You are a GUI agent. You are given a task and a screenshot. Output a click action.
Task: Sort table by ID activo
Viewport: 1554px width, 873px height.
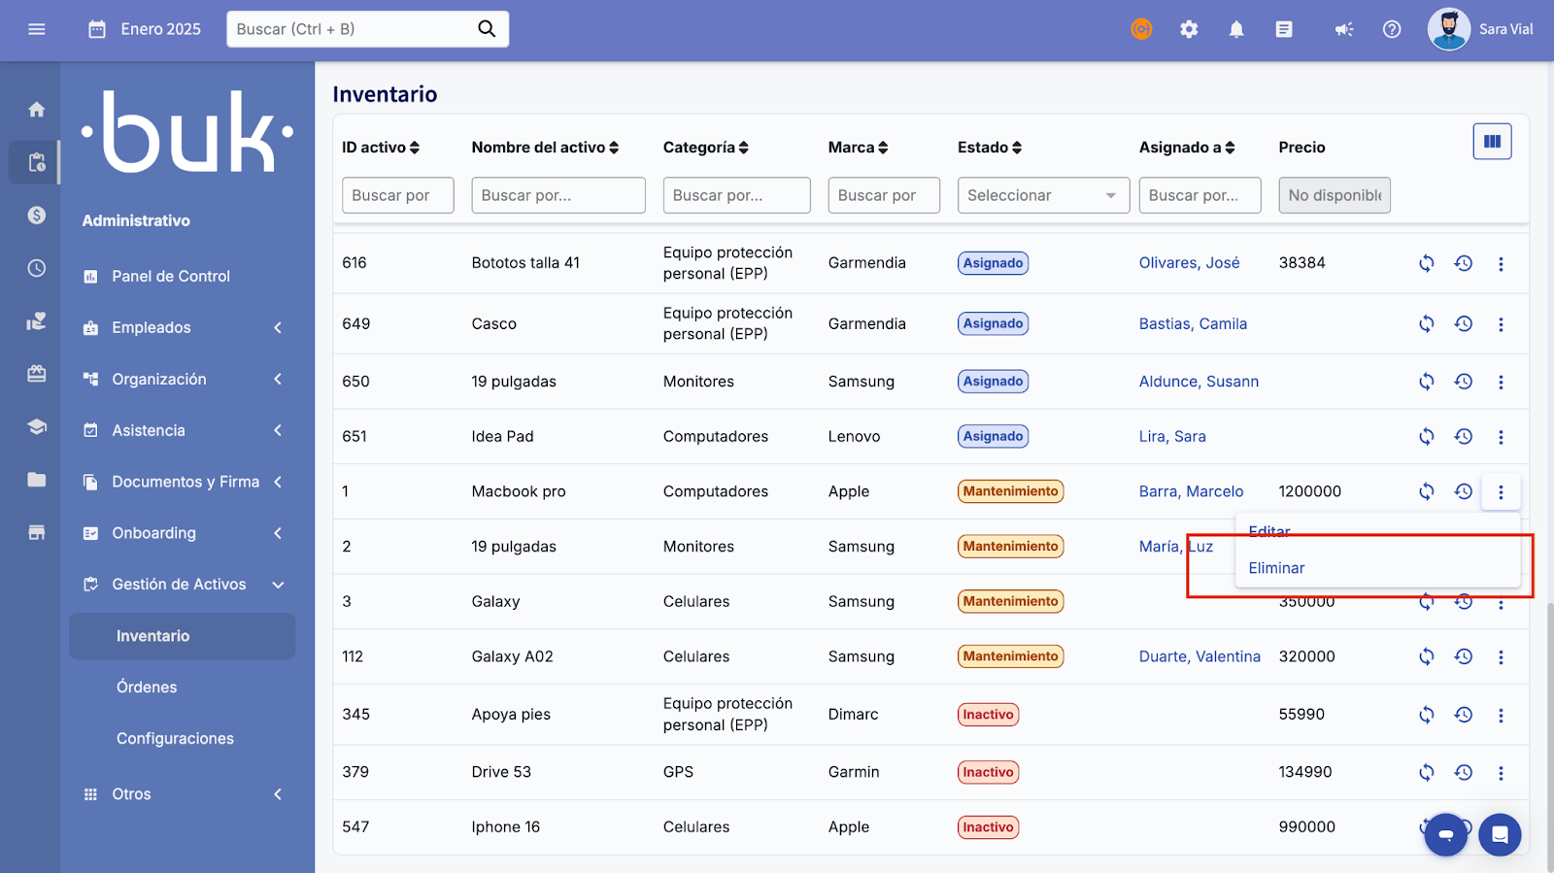381,148
